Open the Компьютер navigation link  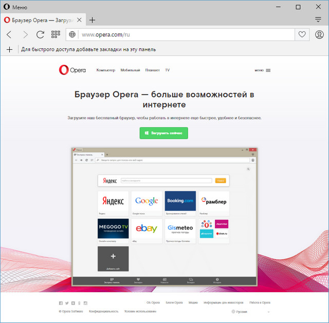105,70
